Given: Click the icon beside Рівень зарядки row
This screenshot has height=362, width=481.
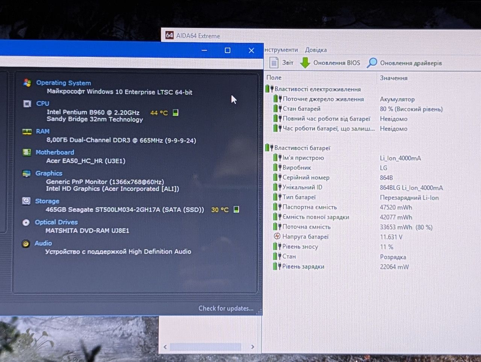Looking at the screenshot, I should click(277, 266).
